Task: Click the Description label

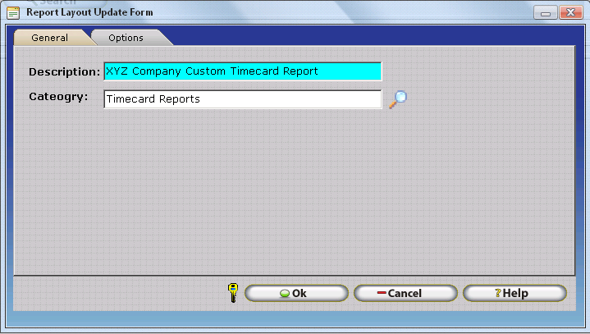Action: 64,72
